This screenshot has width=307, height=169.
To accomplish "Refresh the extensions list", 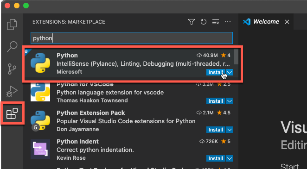I will coord(204,22).
